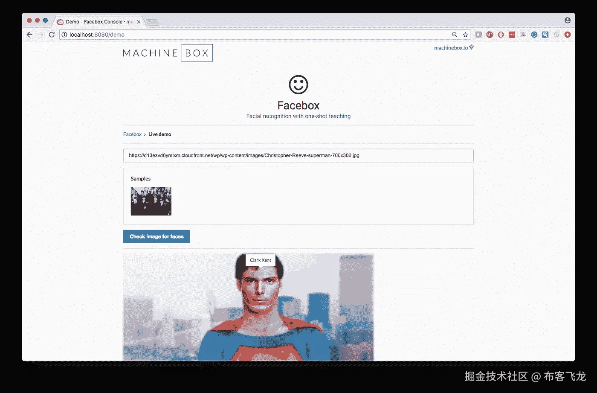
Task: Reload the page with refresh icon
Action: click(x=52, y=35)
